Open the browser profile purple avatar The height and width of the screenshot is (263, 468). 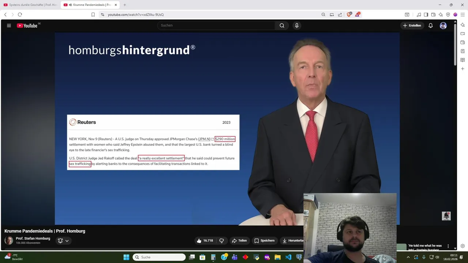(455, 15)
